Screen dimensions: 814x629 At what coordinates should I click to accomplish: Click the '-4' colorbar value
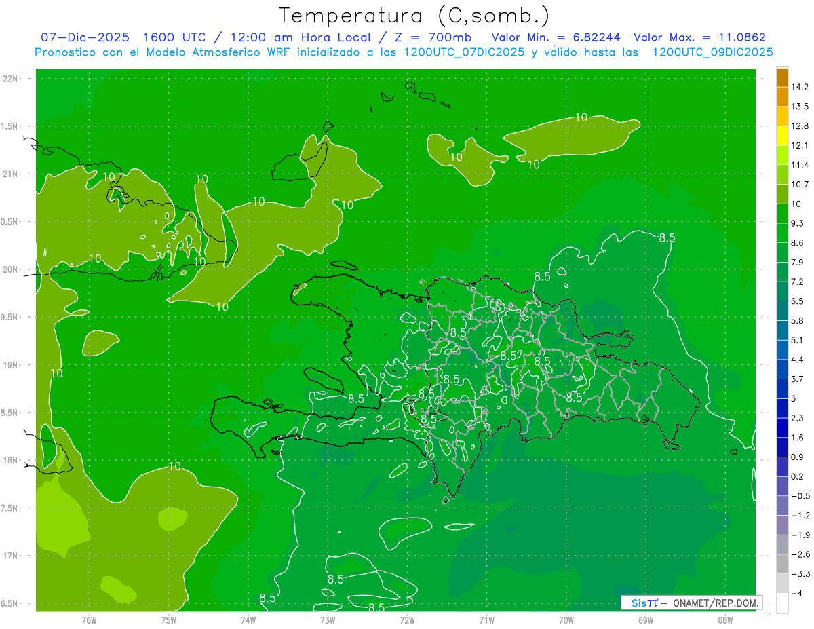tap(796, 594)
